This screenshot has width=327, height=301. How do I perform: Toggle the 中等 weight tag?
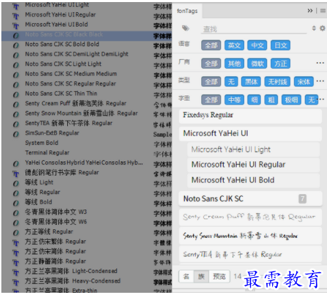coord(234,100)
